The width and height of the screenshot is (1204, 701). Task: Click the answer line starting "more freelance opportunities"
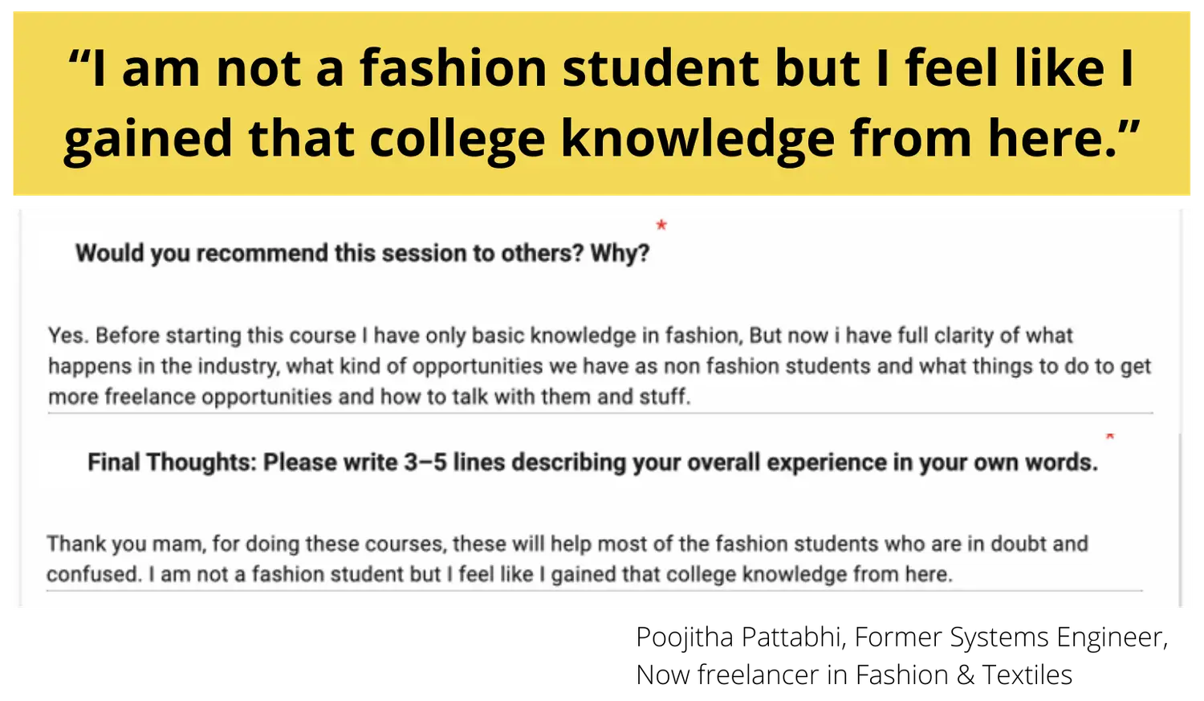369,397
